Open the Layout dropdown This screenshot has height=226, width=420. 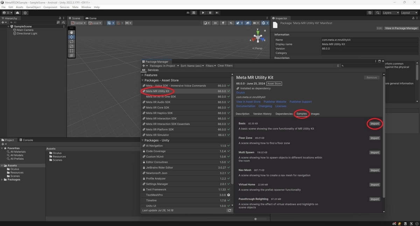pyautogui.click(x=409, y=13)
